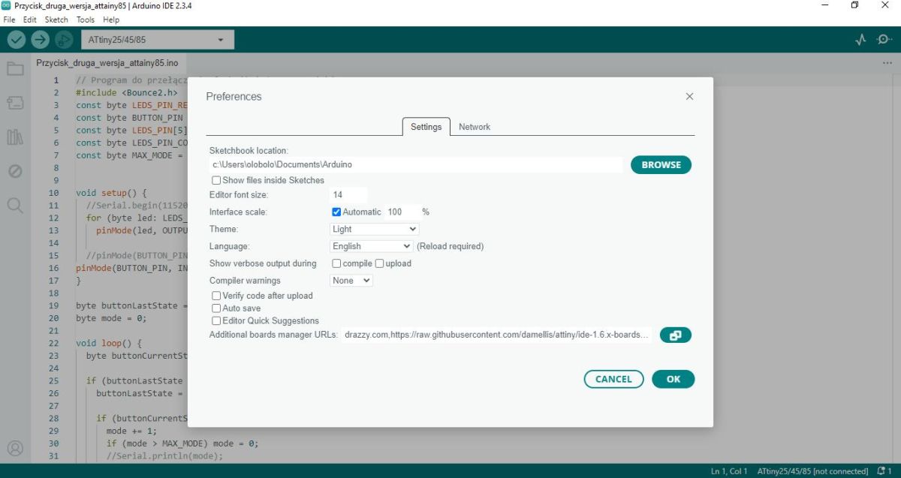
Task: Open the Serial Monitor icon
Action: 884,39
